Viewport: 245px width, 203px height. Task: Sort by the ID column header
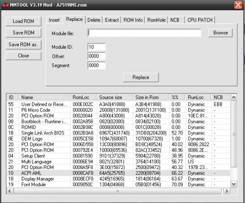(x=13, y=97)
